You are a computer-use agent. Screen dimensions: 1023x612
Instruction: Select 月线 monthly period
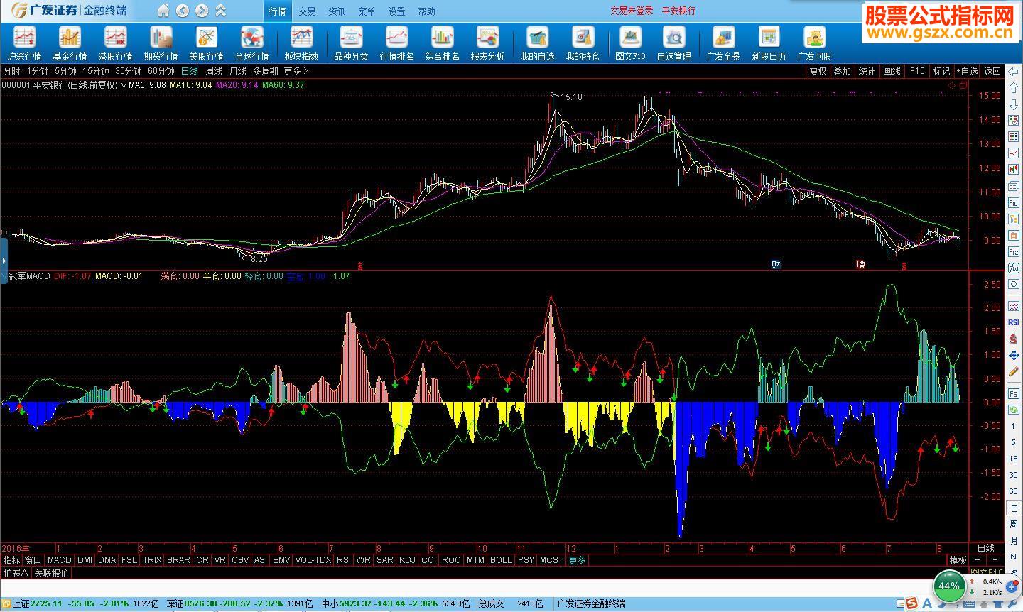[237, 71]
